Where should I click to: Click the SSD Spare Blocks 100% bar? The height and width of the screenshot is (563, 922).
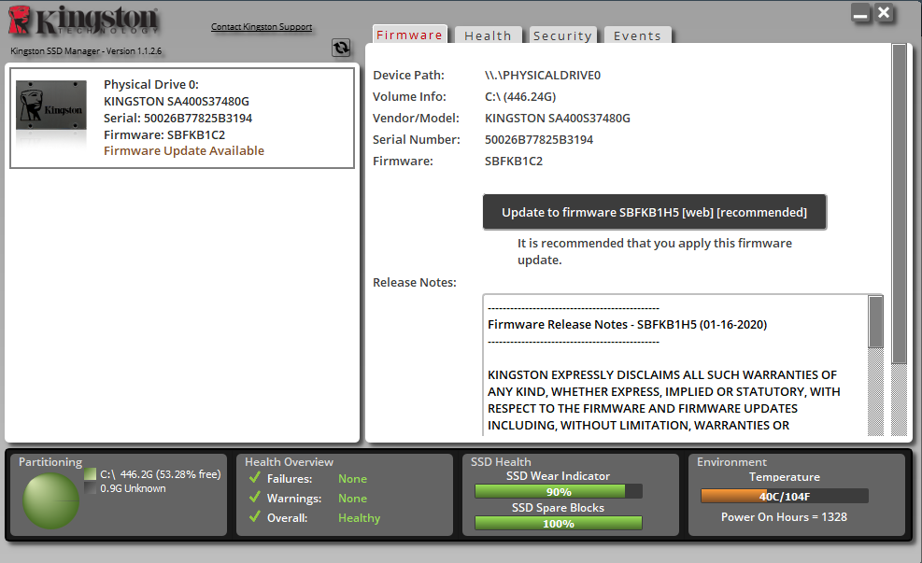tap(558, 523)
